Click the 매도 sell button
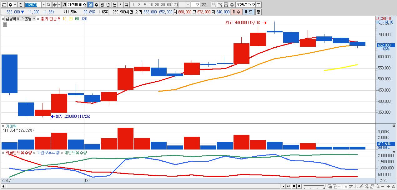 [x=249, y=12]
